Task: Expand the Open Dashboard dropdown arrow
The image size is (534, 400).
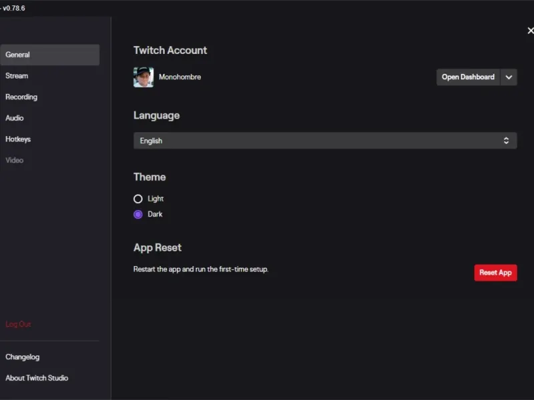Action: click(x=509, y=77)
